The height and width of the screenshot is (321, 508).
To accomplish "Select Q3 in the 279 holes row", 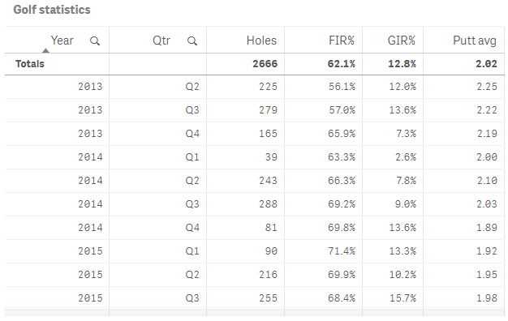I will point(192,110).
